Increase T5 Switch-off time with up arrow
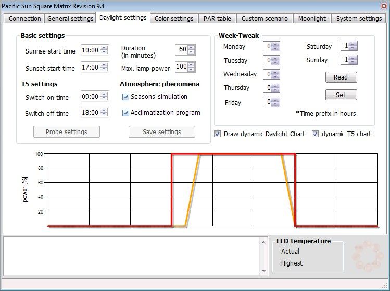390x291 pixels. click(104, 110)
